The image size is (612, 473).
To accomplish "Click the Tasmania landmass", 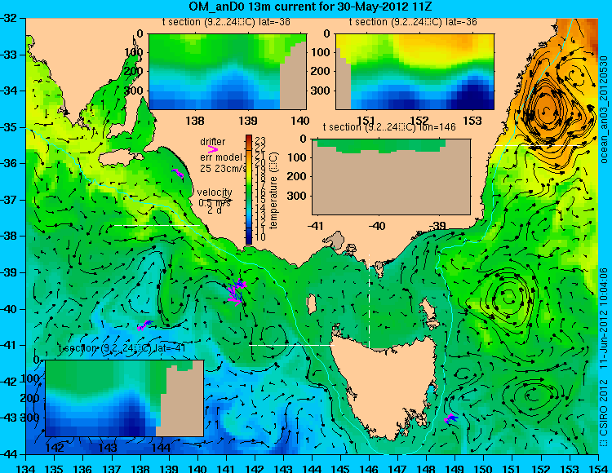I will click(x=384, y=384).
